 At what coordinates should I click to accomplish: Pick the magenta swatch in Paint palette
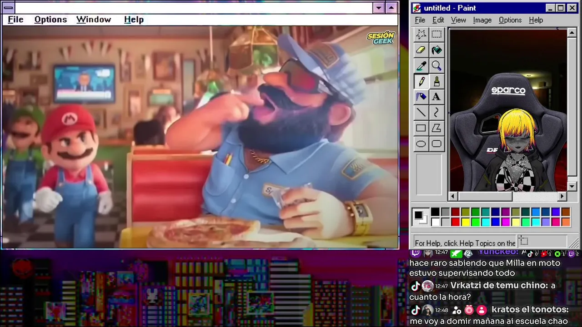[505, 222]
